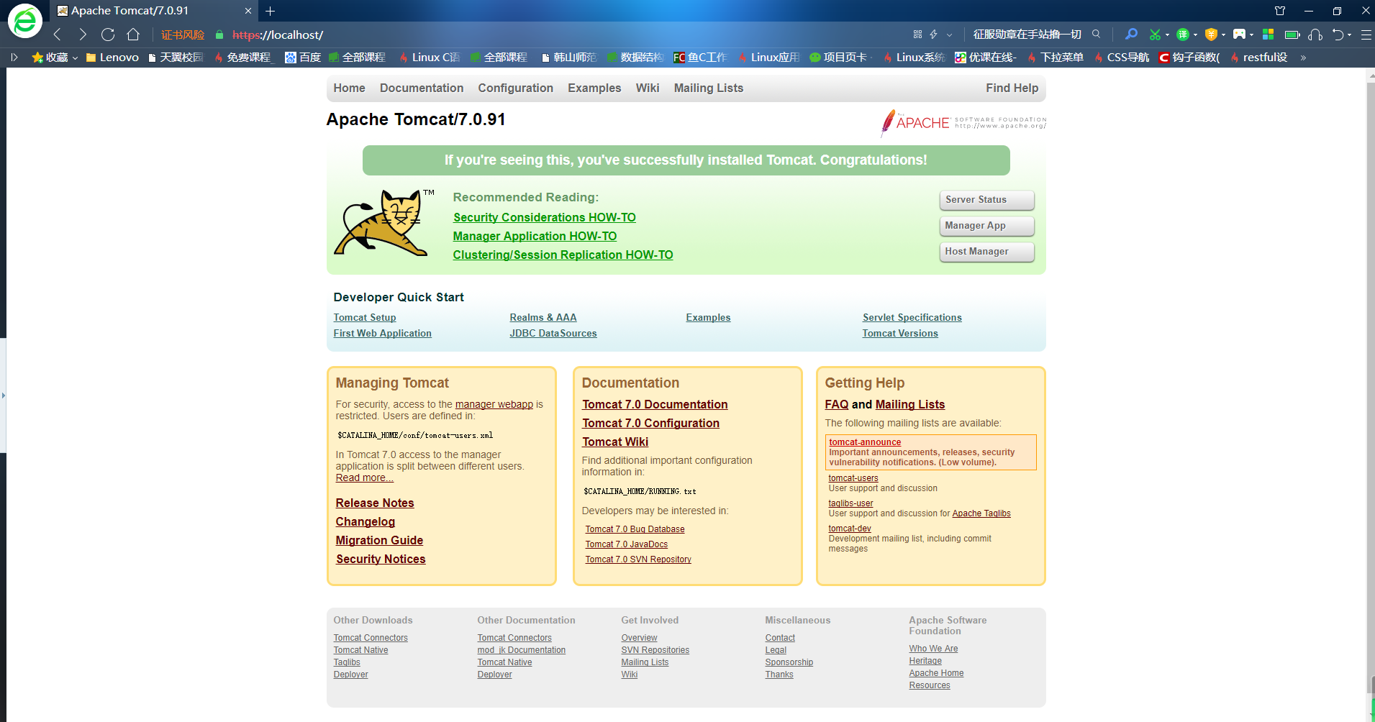Screen dimensions: 1375x722
Task: Open the Lenovo bookmark folder
Action: point(112,58)
